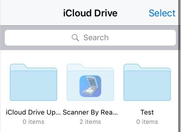
Task: Open the Test folder icon
Action: coord(147,82)
